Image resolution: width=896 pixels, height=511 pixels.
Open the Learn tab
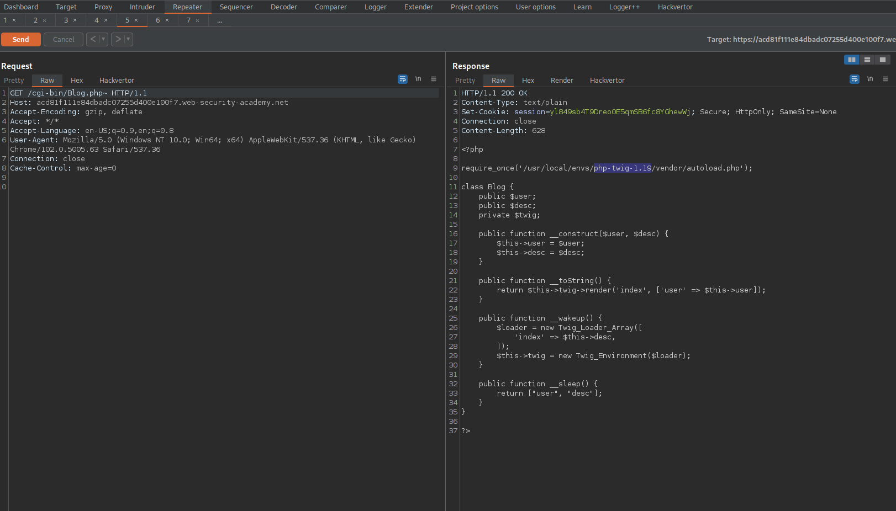pos(582,7)
